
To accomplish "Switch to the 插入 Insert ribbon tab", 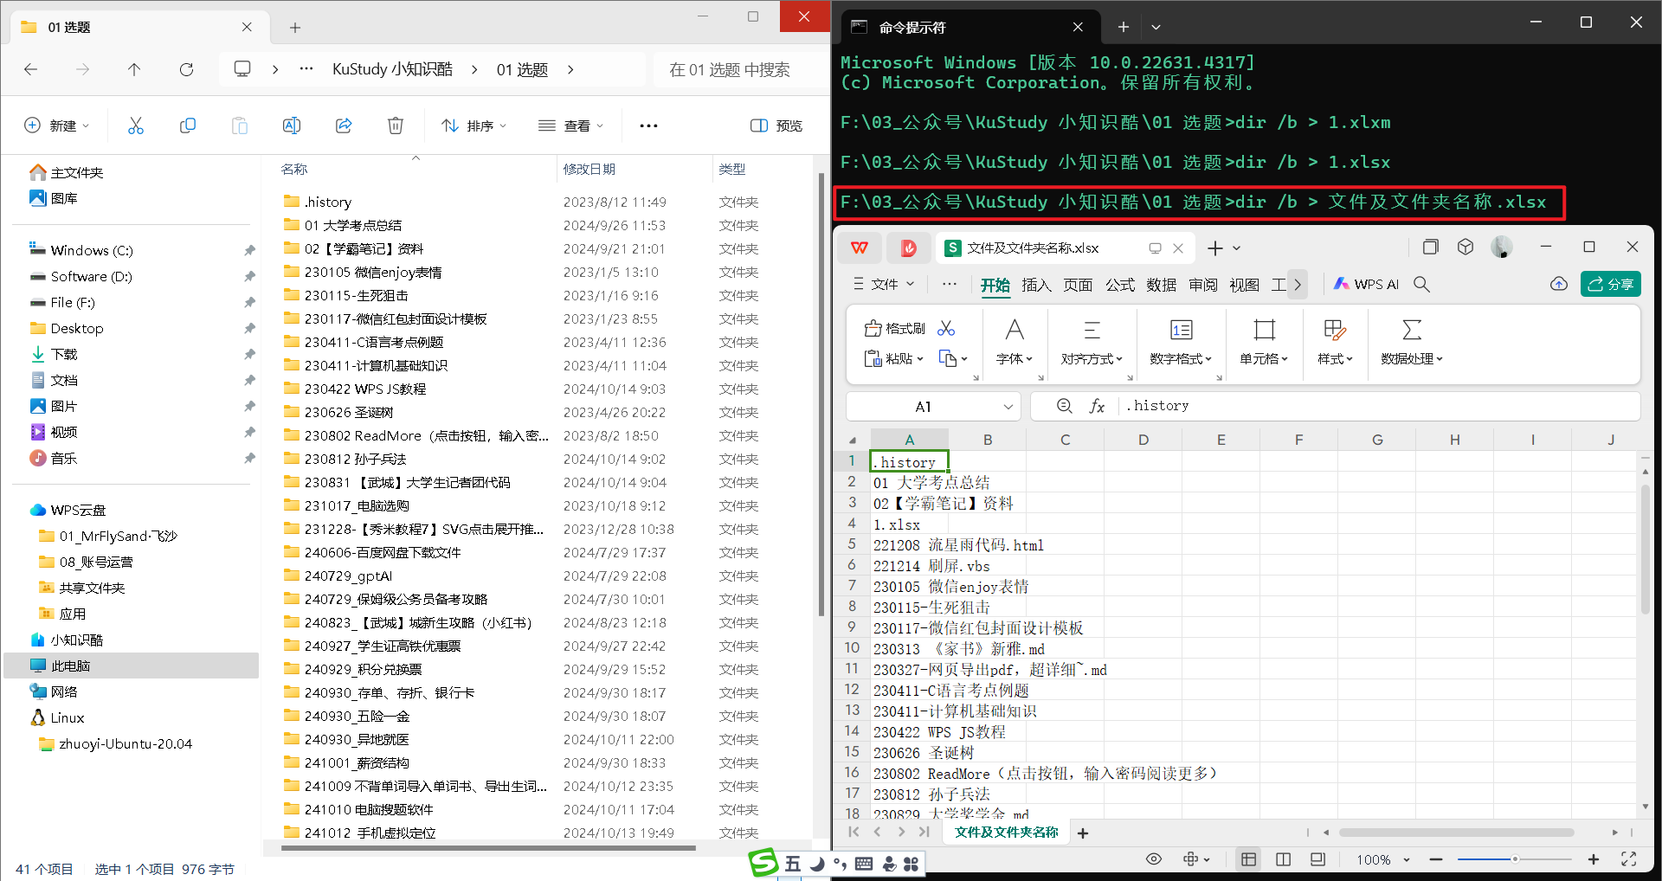I will [1036, 285].
